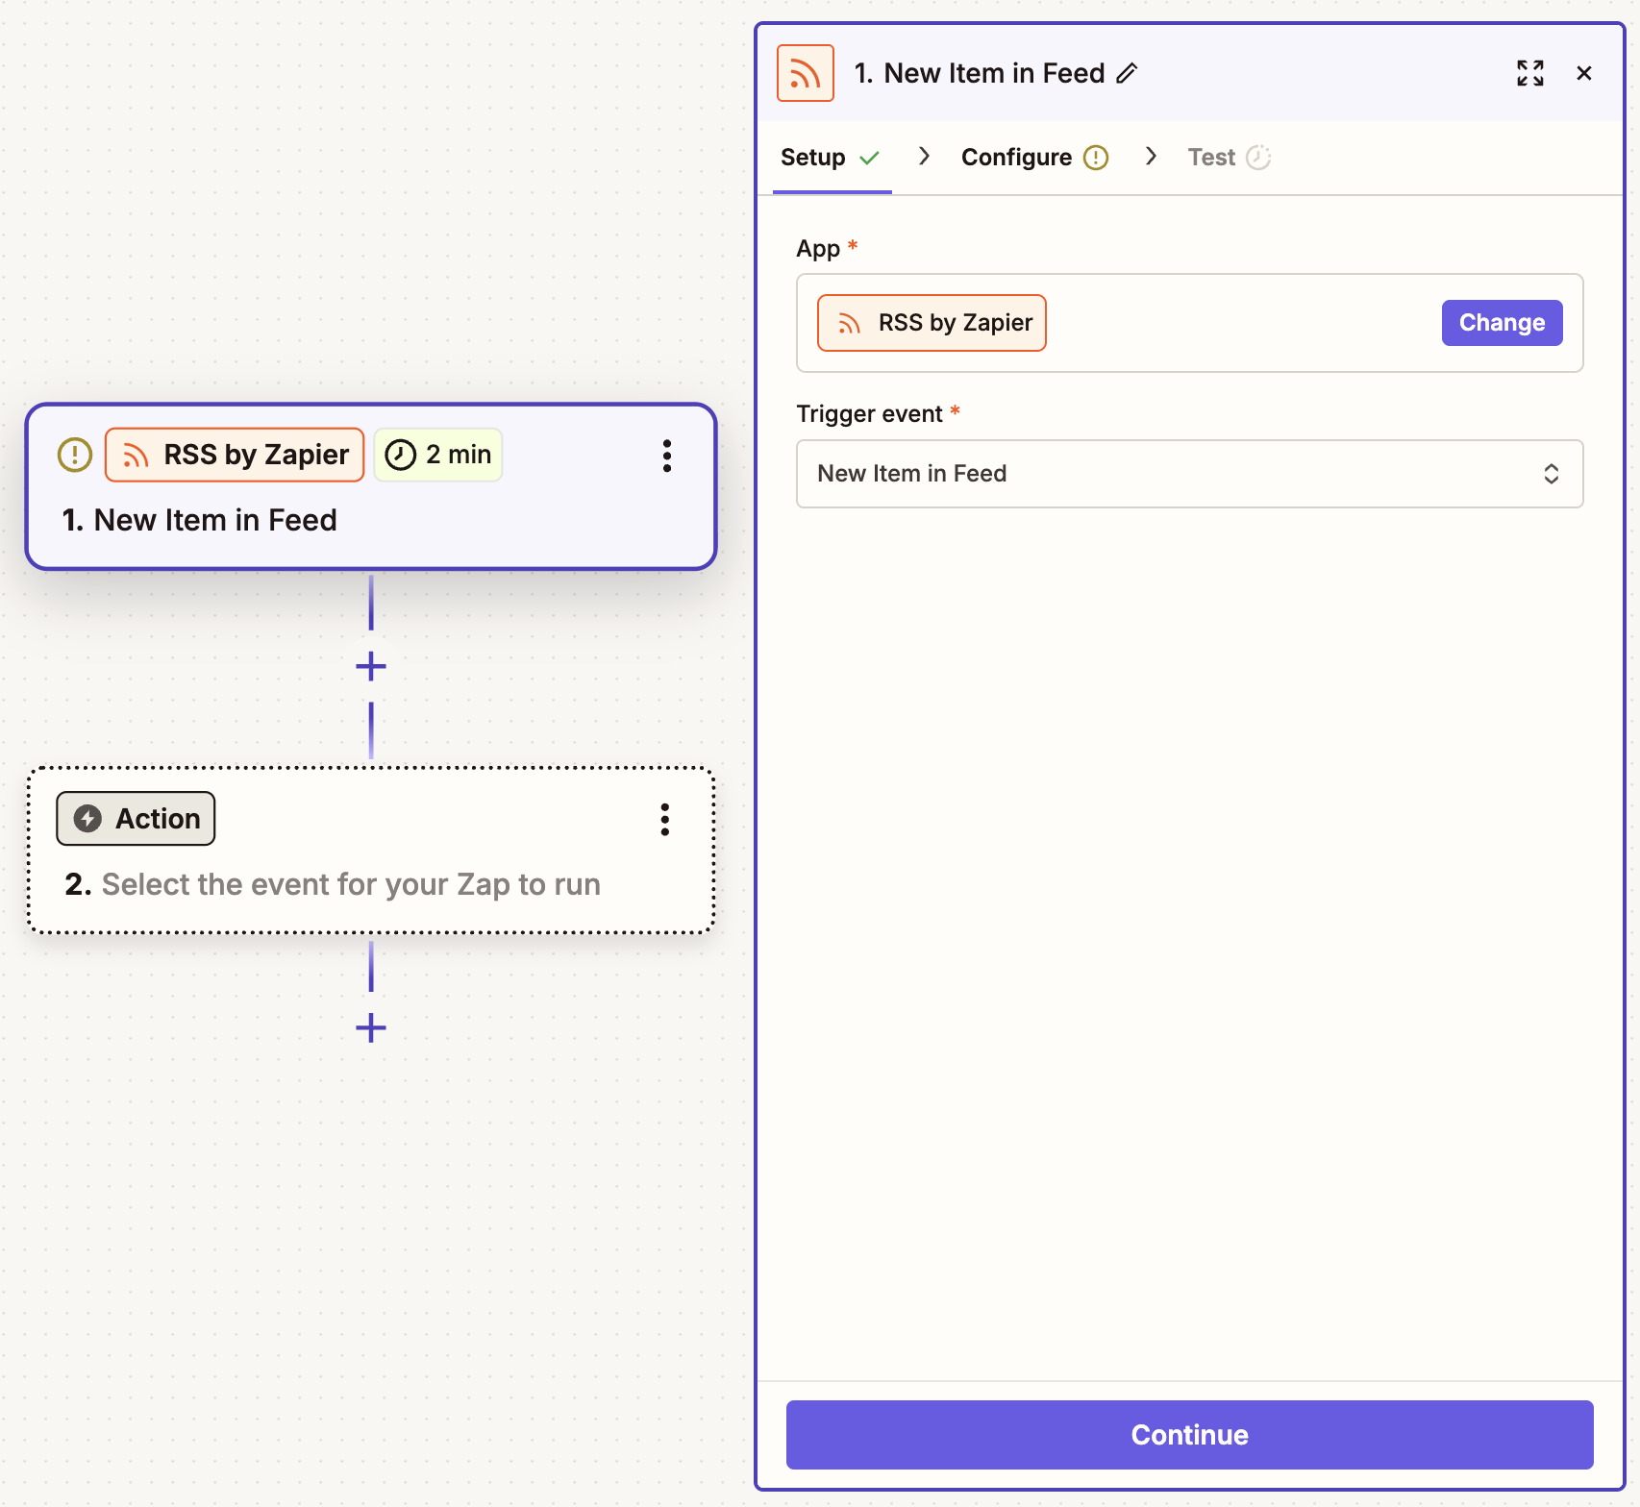1640x1507 pixels.
Task: Click the RSS icon on the trigger step
Action: point(134,455)
